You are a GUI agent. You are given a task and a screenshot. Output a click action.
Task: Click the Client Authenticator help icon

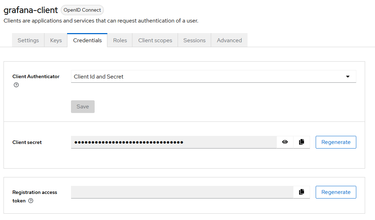(16, 85)
